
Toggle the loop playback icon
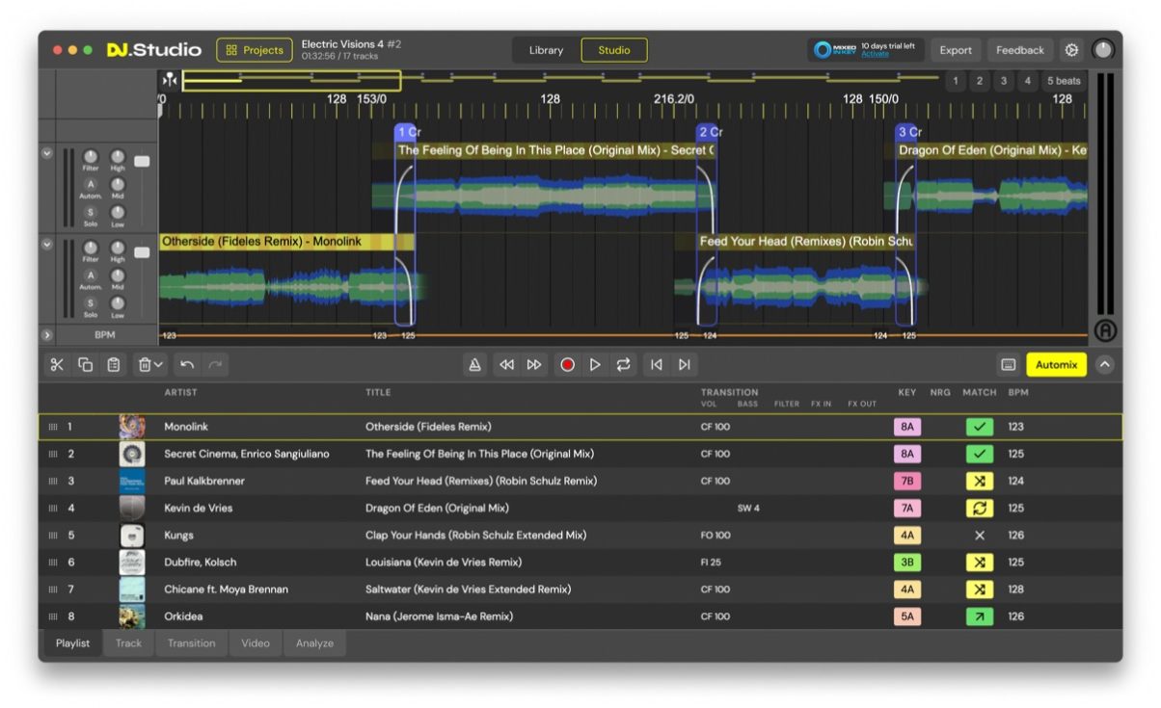(624, 364)
